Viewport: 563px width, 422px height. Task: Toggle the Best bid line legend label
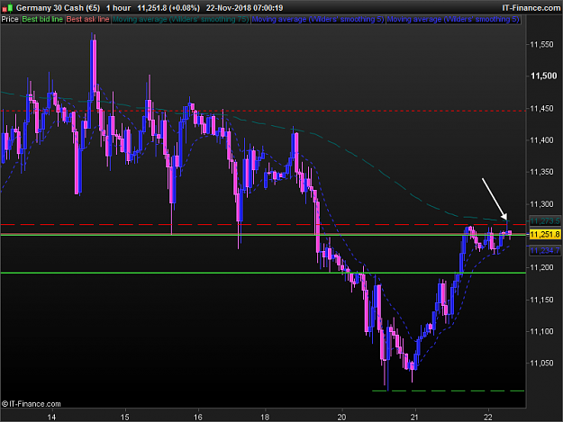click(42, 20)
